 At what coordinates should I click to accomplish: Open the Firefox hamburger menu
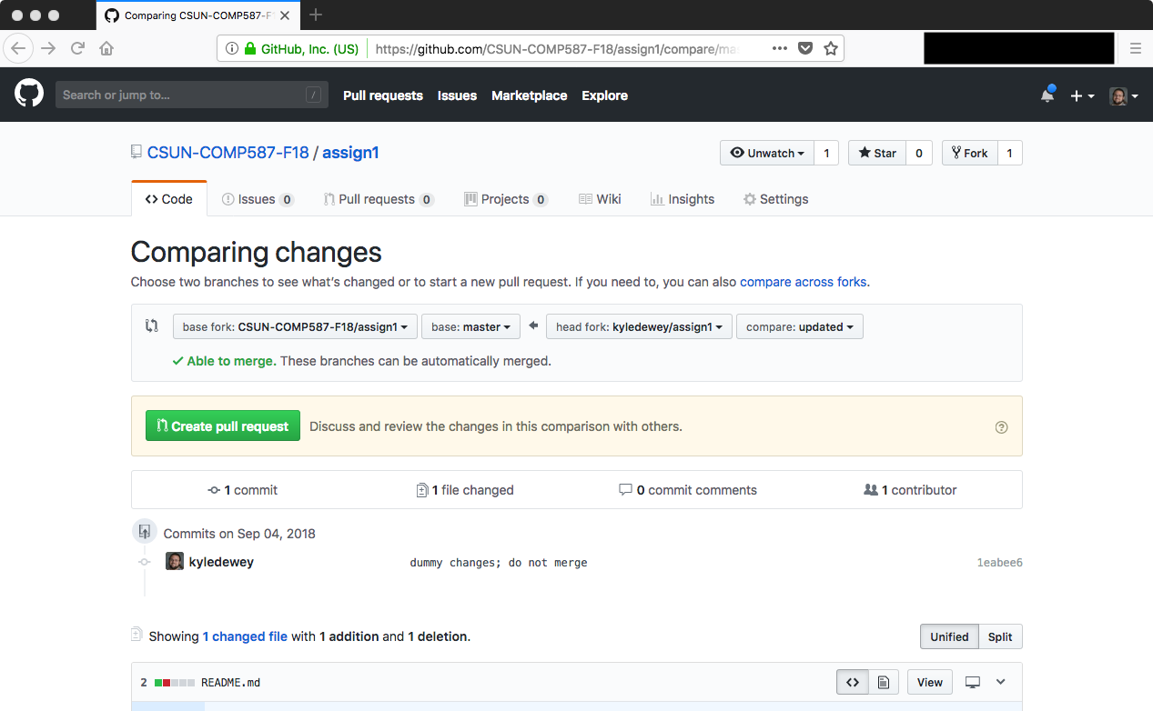[x=1135, y=48]
